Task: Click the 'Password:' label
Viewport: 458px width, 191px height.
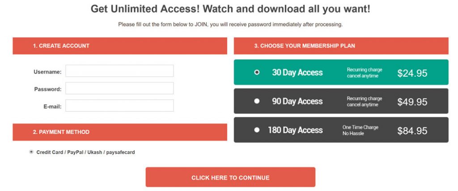Action: [48, 89]
